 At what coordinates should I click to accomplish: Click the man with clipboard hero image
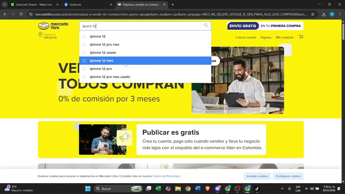coord(238,80)
